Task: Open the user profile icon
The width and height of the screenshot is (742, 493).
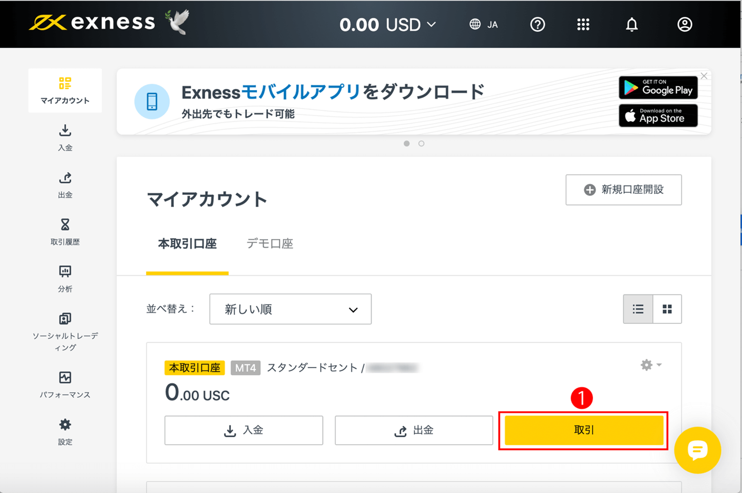Action: [685, 24]
